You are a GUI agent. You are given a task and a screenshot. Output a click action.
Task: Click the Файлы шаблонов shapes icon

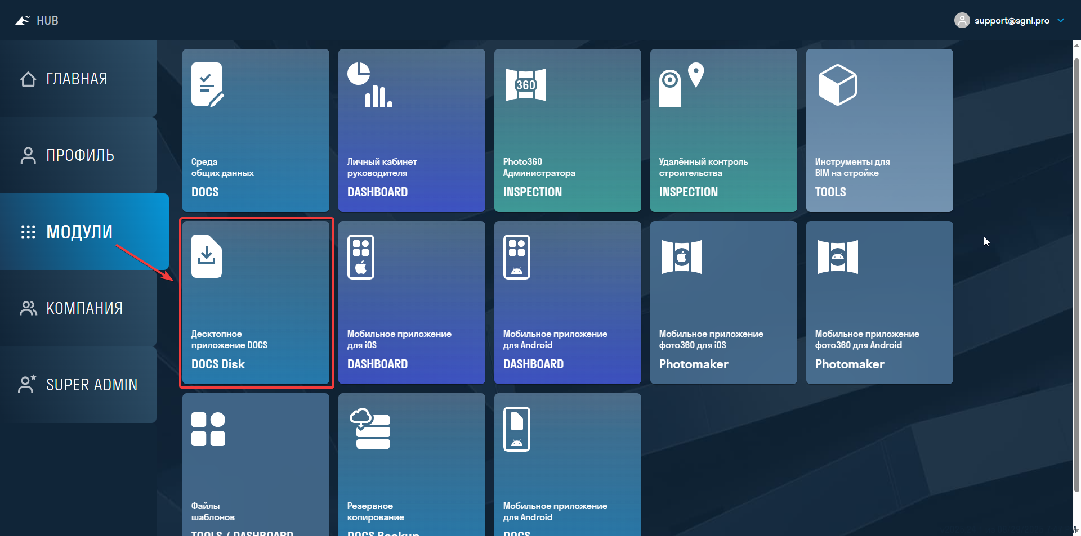click(208, 429)
